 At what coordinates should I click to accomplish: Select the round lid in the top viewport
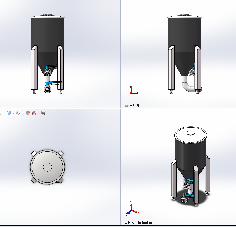point(47,167)
